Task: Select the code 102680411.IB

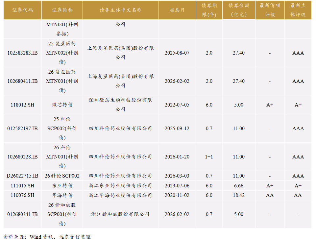Action: click(23, 81)
